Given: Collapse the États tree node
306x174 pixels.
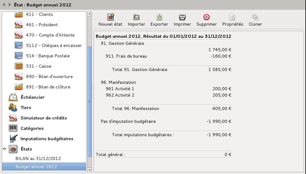Looking at the screenshot, I should pos(5,149).
